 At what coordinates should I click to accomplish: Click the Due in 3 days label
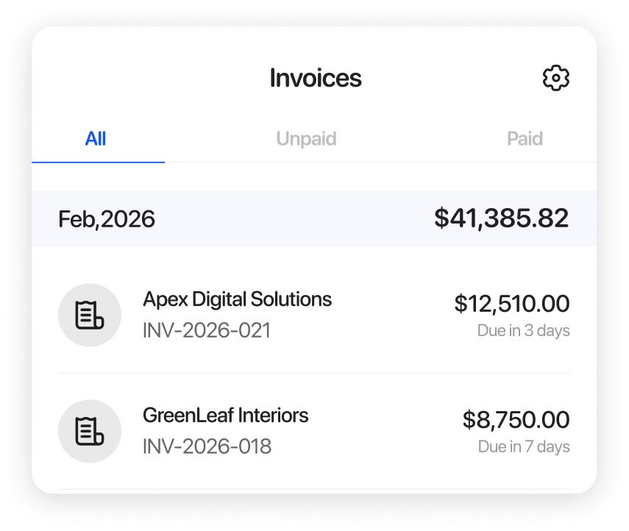(x=523, y=331)
